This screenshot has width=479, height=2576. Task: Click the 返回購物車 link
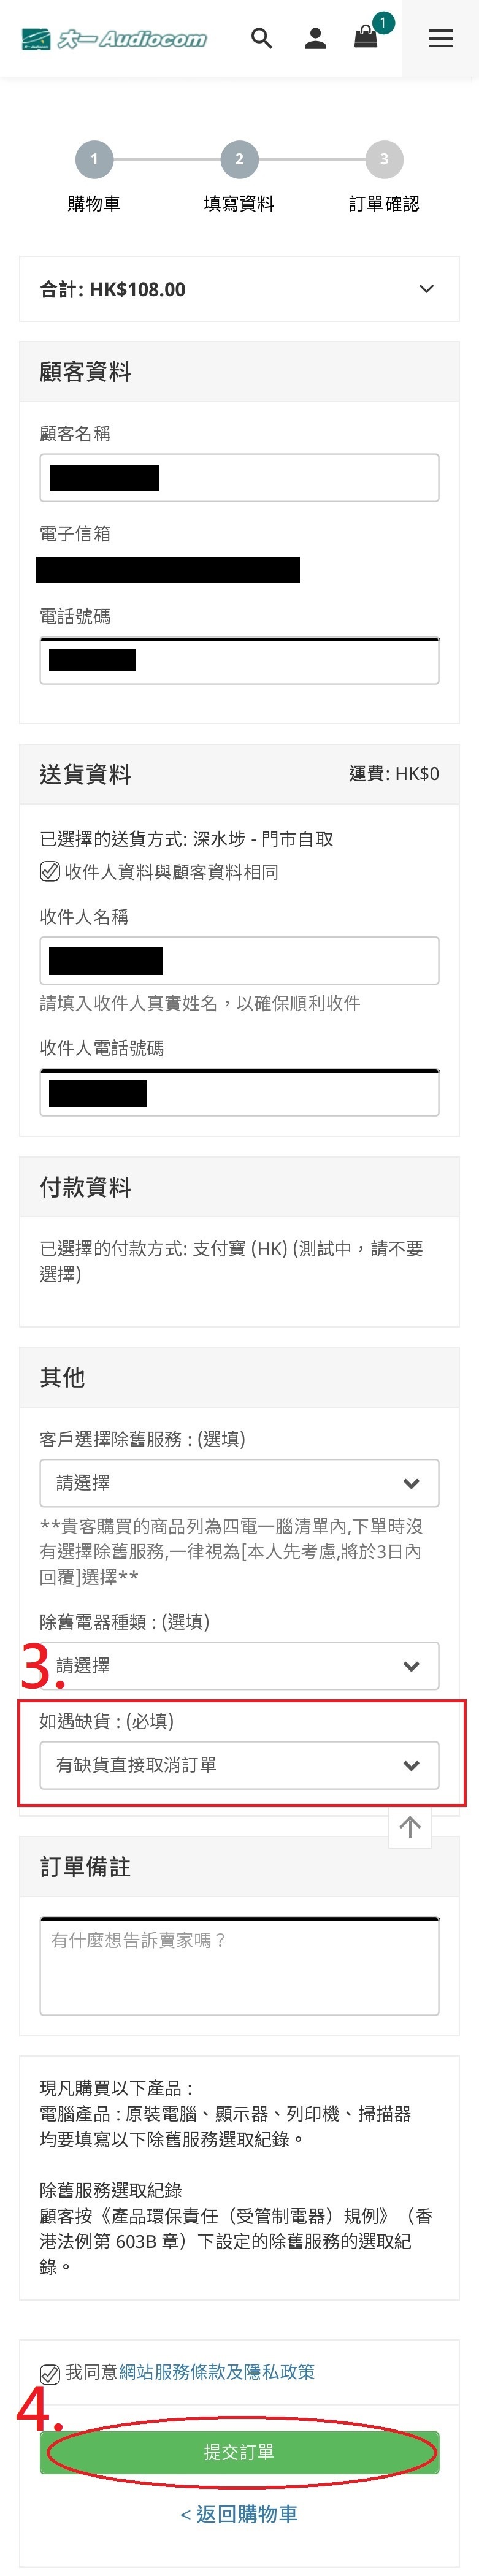(239, 2514)
